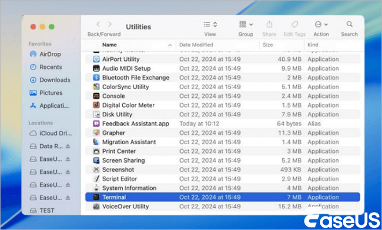Click the Share toolbar icon
Viewport: 382px width, 230px height.
pyautogui.click(x=269, y=24)
